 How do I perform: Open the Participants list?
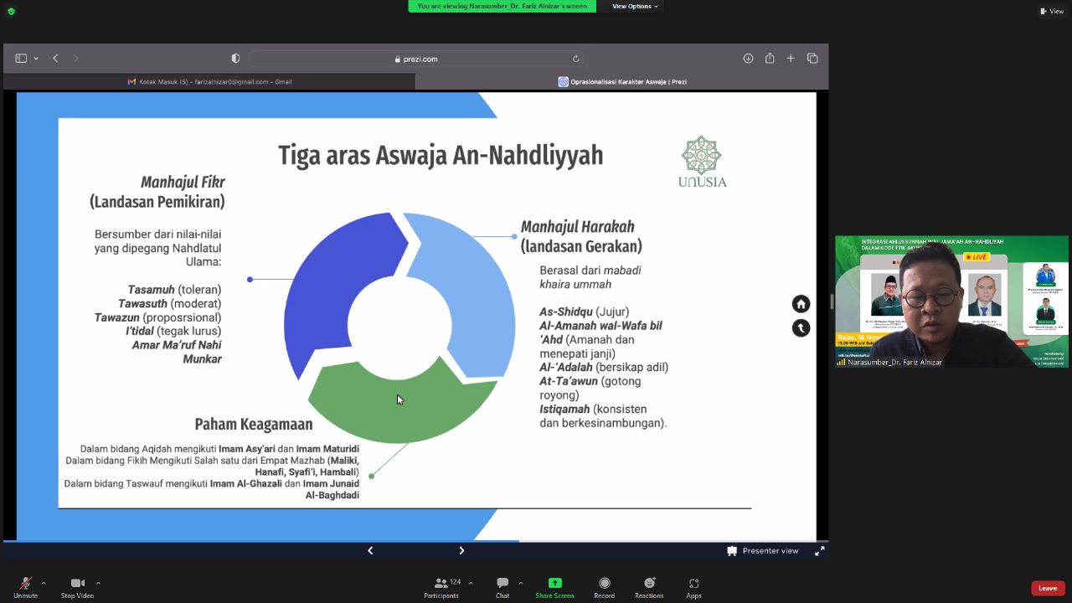(x=441, y=587)
